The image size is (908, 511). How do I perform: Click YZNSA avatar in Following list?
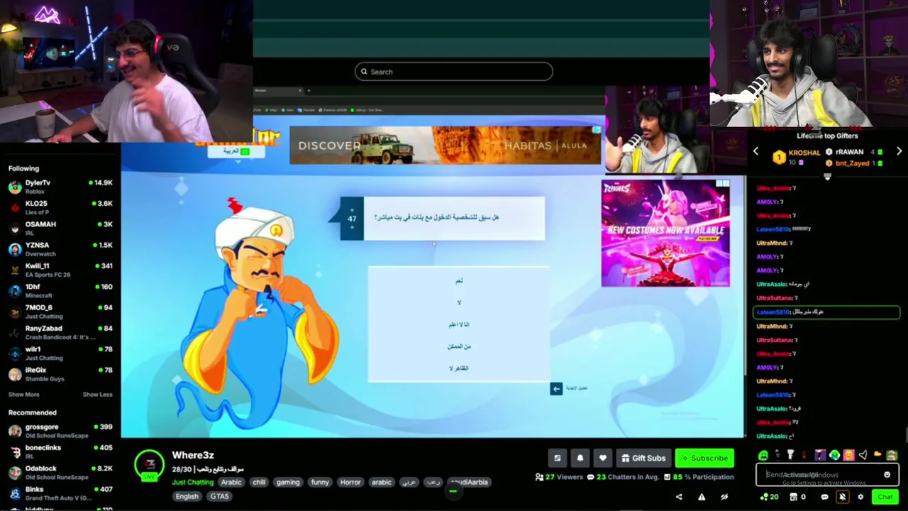15,249
